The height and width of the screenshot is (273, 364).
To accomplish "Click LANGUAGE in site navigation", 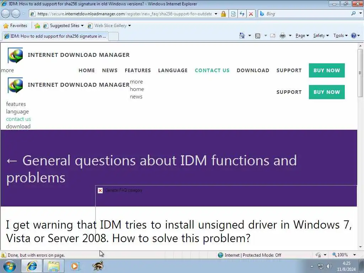I will pos(173,70).
